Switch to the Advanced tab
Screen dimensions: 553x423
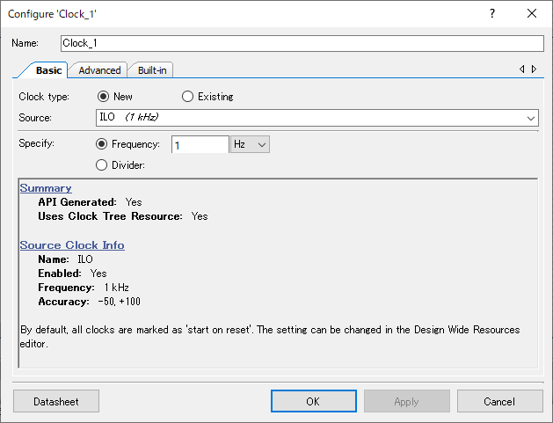point(99,70)
